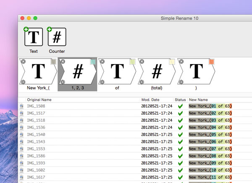Click status checkmark for IMG_1543
The width and height of the screenshot is (252, 183).
coord(180,142)
